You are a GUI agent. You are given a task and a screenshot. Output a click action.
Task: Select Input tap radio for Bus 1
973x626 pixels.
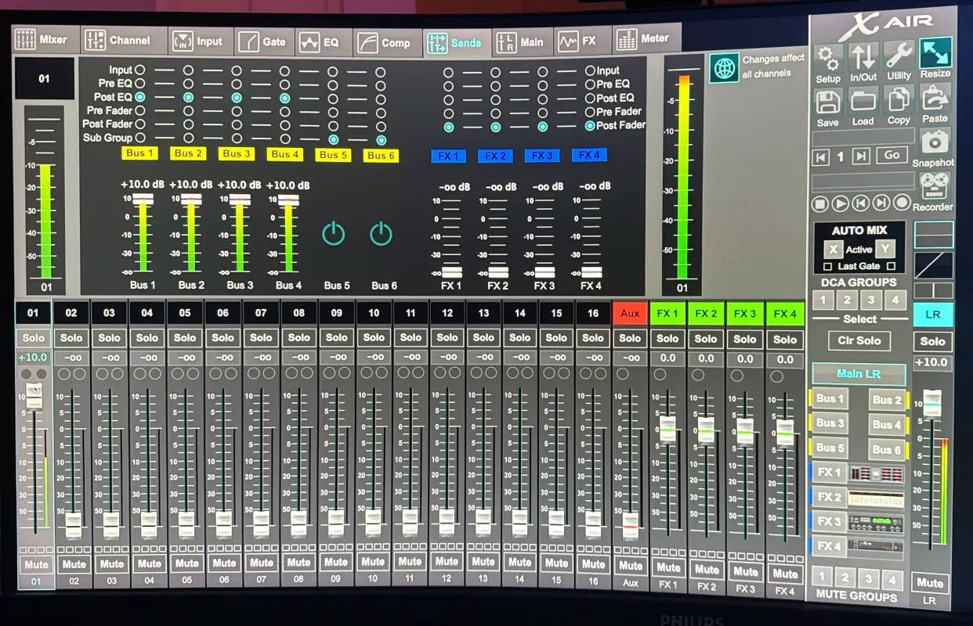(140, 70)
